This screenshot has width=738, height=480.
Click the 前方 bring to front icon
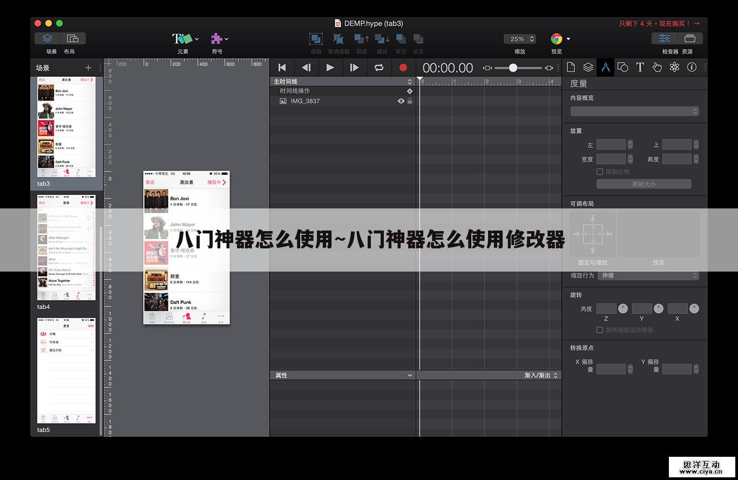tap(401, 39)
